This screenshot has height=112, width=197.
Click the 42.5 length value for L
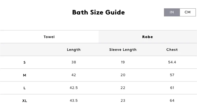[x=74, y=88]
